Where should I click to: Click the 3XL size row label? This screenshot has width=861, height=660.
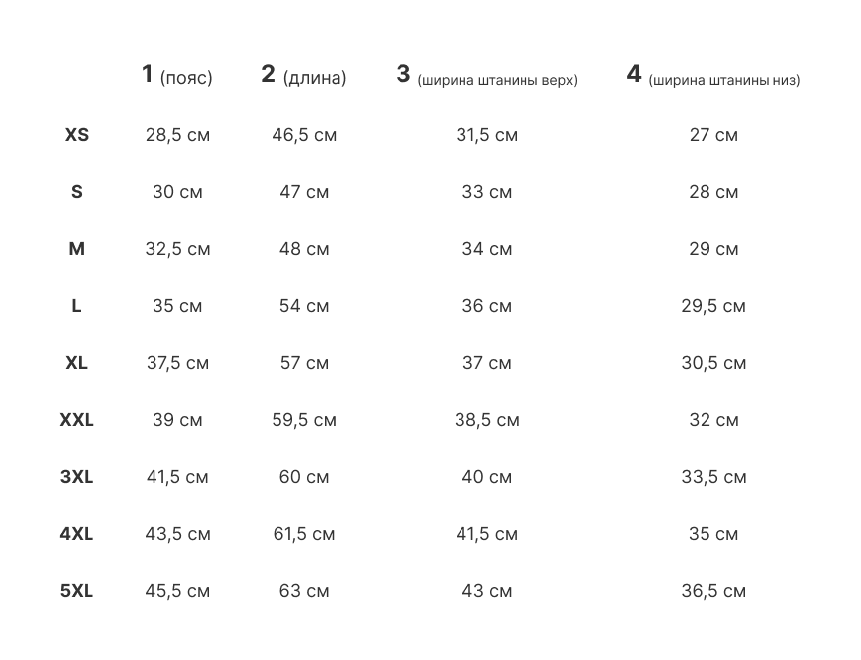tap(77, 477)
